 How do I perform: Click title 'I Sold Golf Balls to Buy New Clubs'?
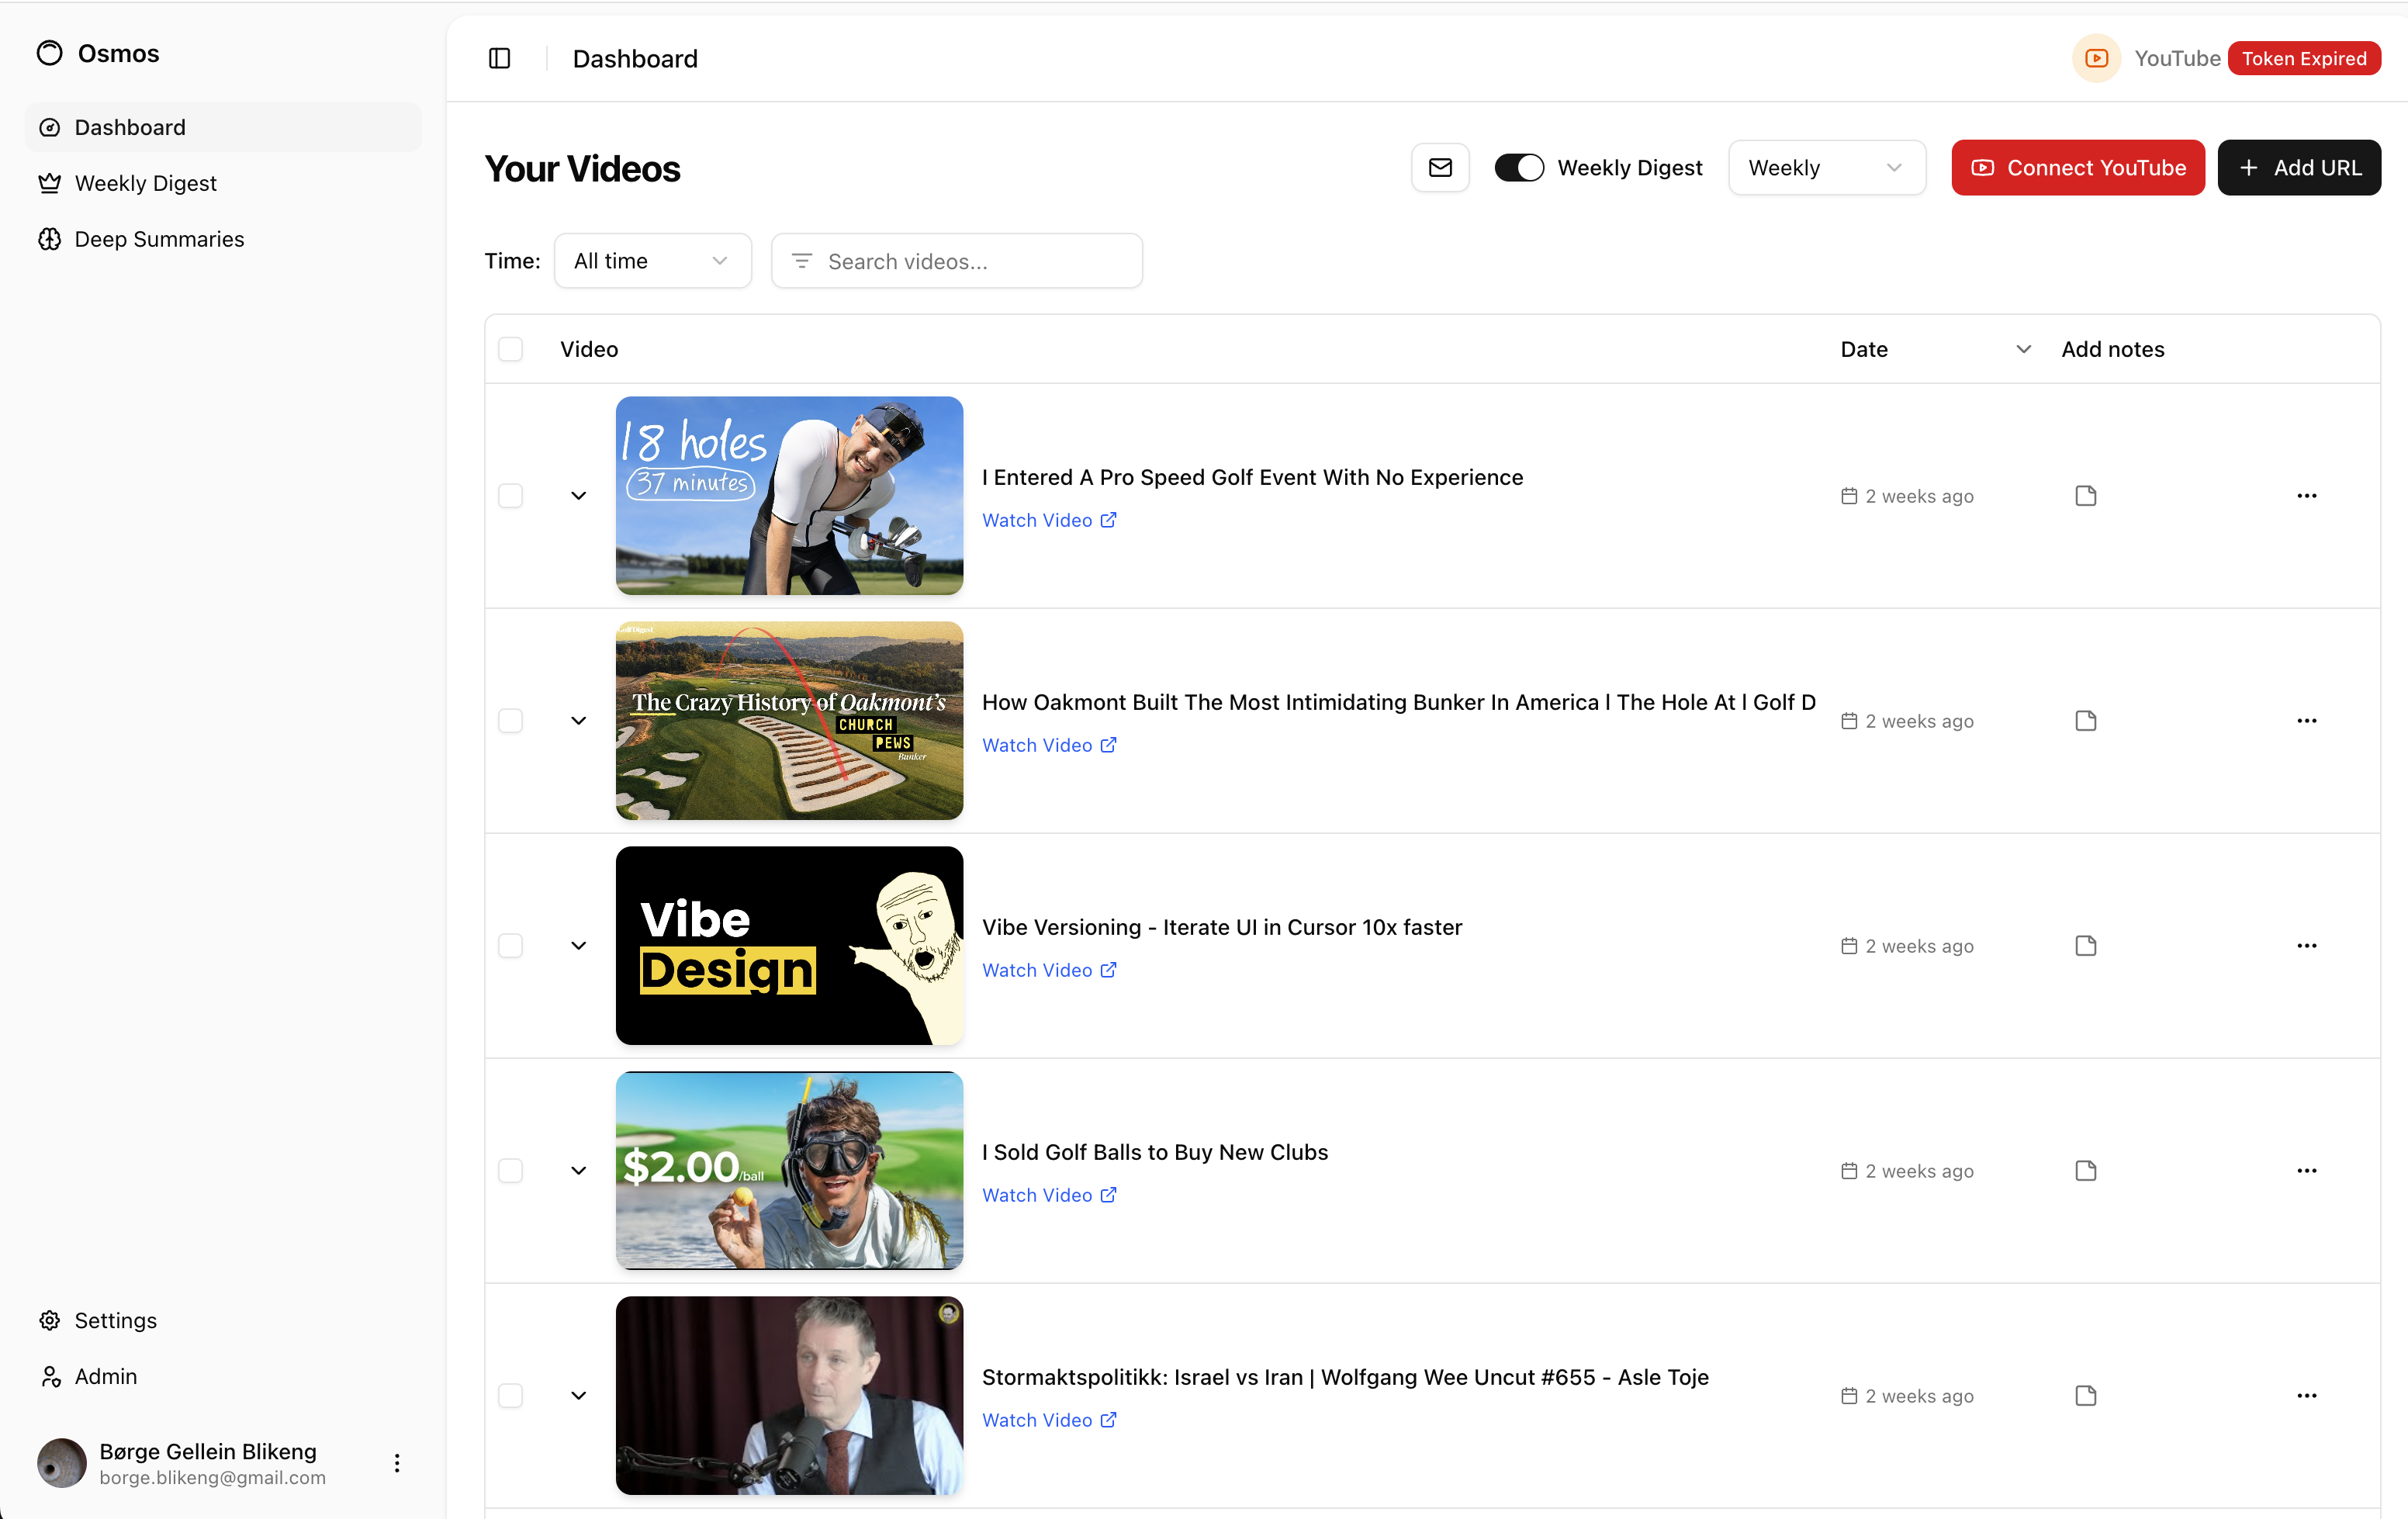click(x=1155, y=1152)
